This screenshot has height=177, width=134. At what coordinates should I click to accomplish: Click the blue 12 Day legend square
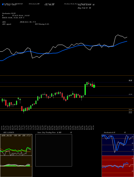(3, 4)
